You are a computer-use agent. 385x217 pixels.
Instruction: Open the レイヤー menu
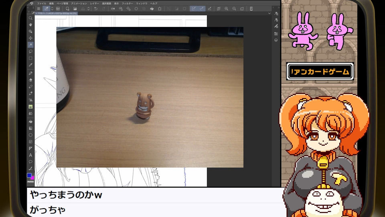[x=95, y=4]
